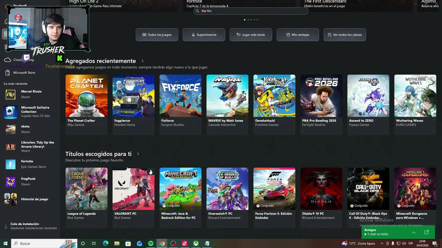Select the Supervivencia category button

coord(204,35)
